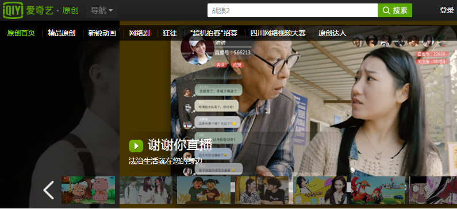Click the 登录 login link
457x209 pixels.
pos(447,10)
